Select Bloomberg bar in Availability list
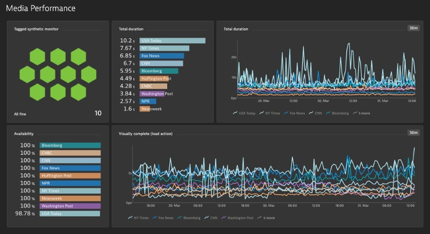This screenshot has width=430, height=234. tap(70, 145)
